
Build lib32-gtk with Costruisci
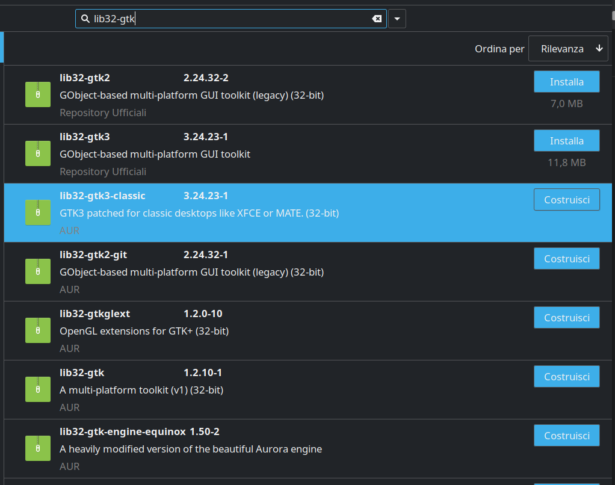coord(566,376)
